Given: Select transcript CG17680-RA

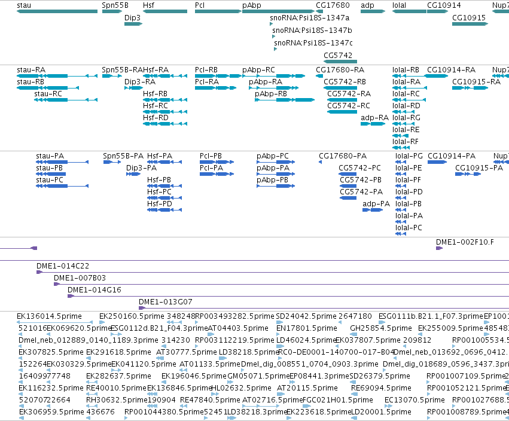Looking at the screenshot, I should 319,76.
